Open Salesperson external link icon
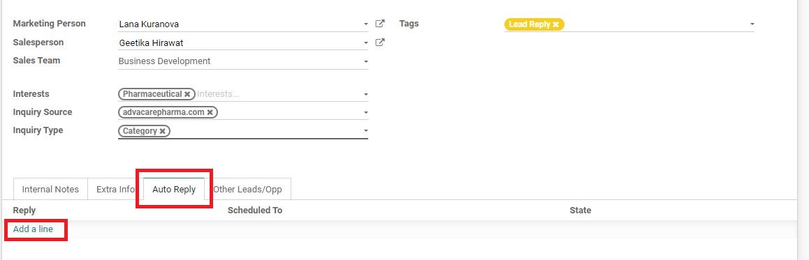 (x=380, y=43)
